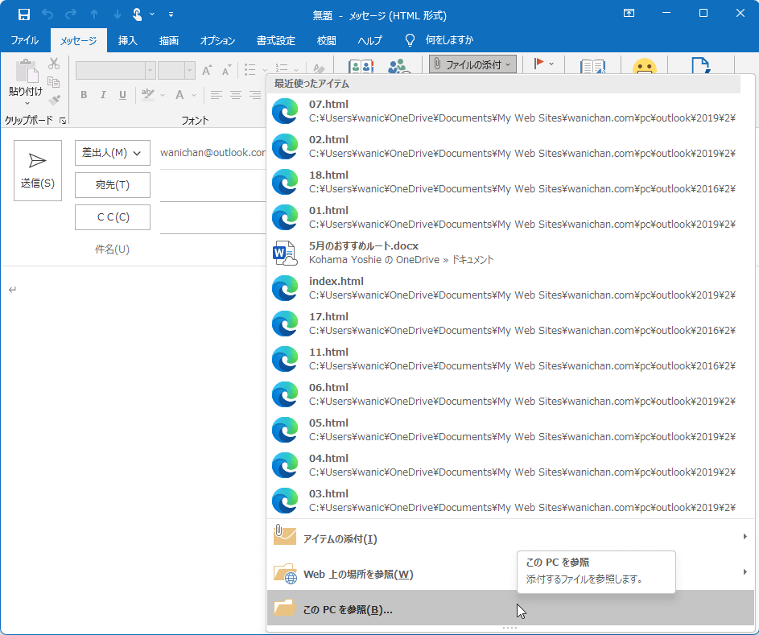Image resolution: width=759 pixels, height=635 pixels.
Task: Open Customize Quick Access Toolbar arrow
Action: (x=171, y=14)
